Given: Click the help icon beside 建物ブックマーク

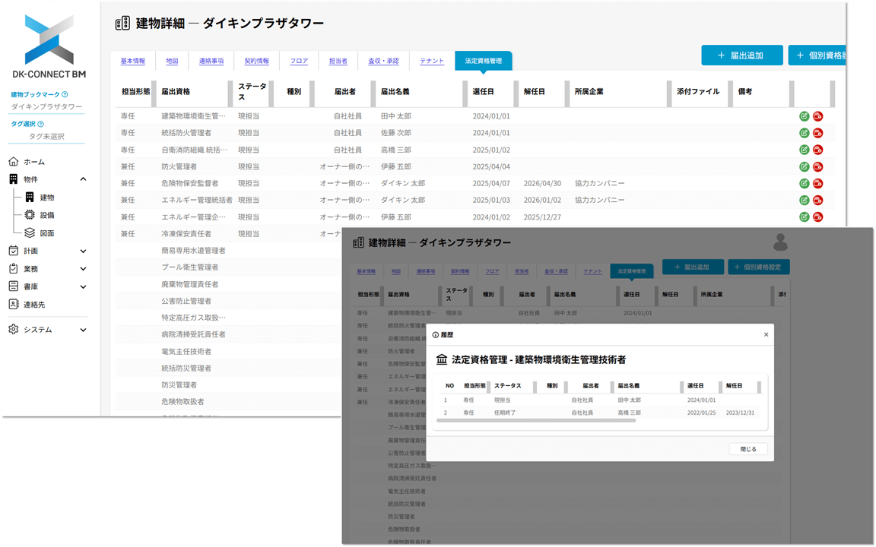Looking at the screenshot, I should pyautogui.click(x=65, y=95).
